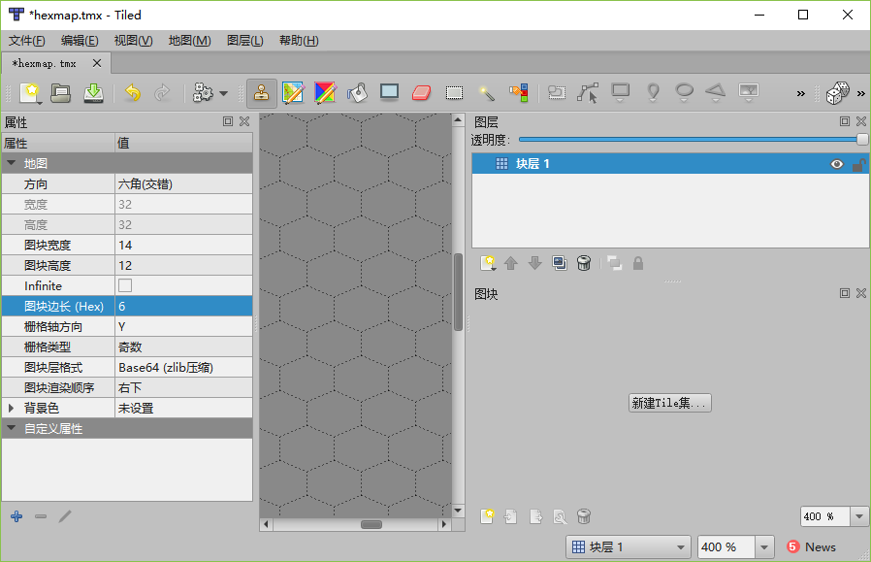Viewport: 871px width, 562px height.
Task: Open the 块层 1 layer combo box
Action: click(x=629, y=547)
